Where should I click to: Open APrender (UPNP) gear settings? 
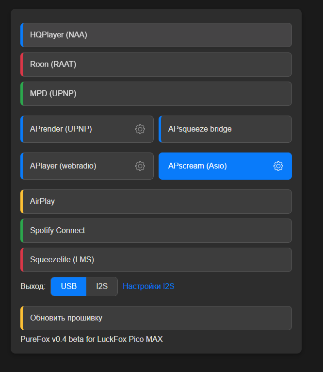pos(140,129)
